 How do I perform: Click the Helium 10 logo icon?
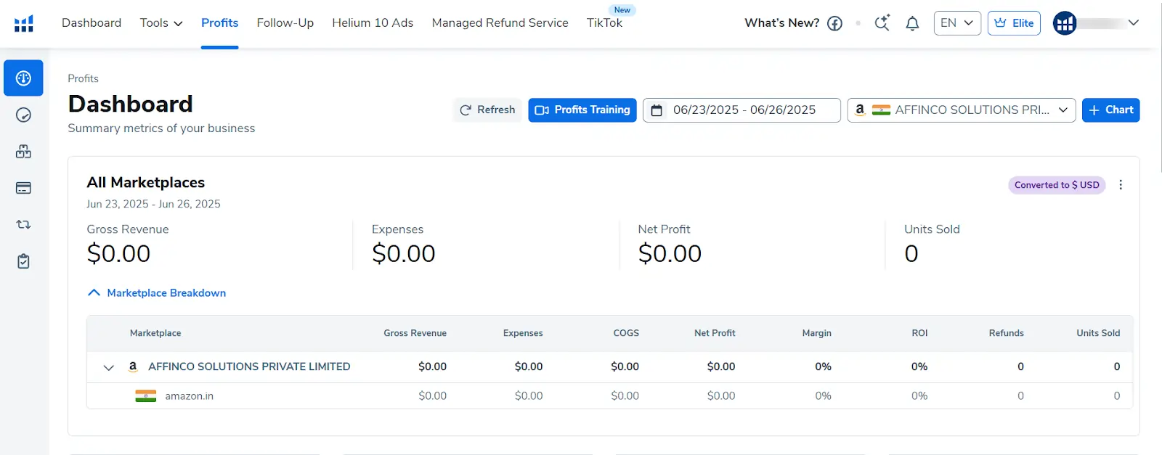click(24, 23)
